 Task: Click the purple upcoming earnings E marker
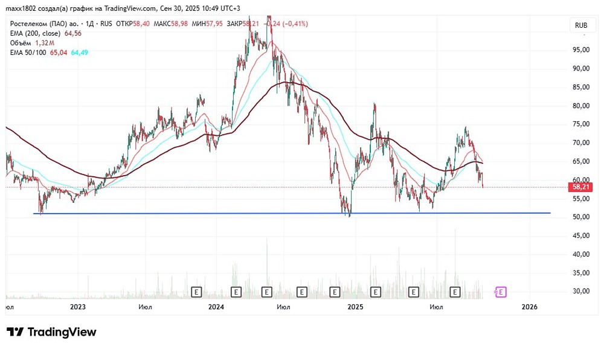pos(500,292)
